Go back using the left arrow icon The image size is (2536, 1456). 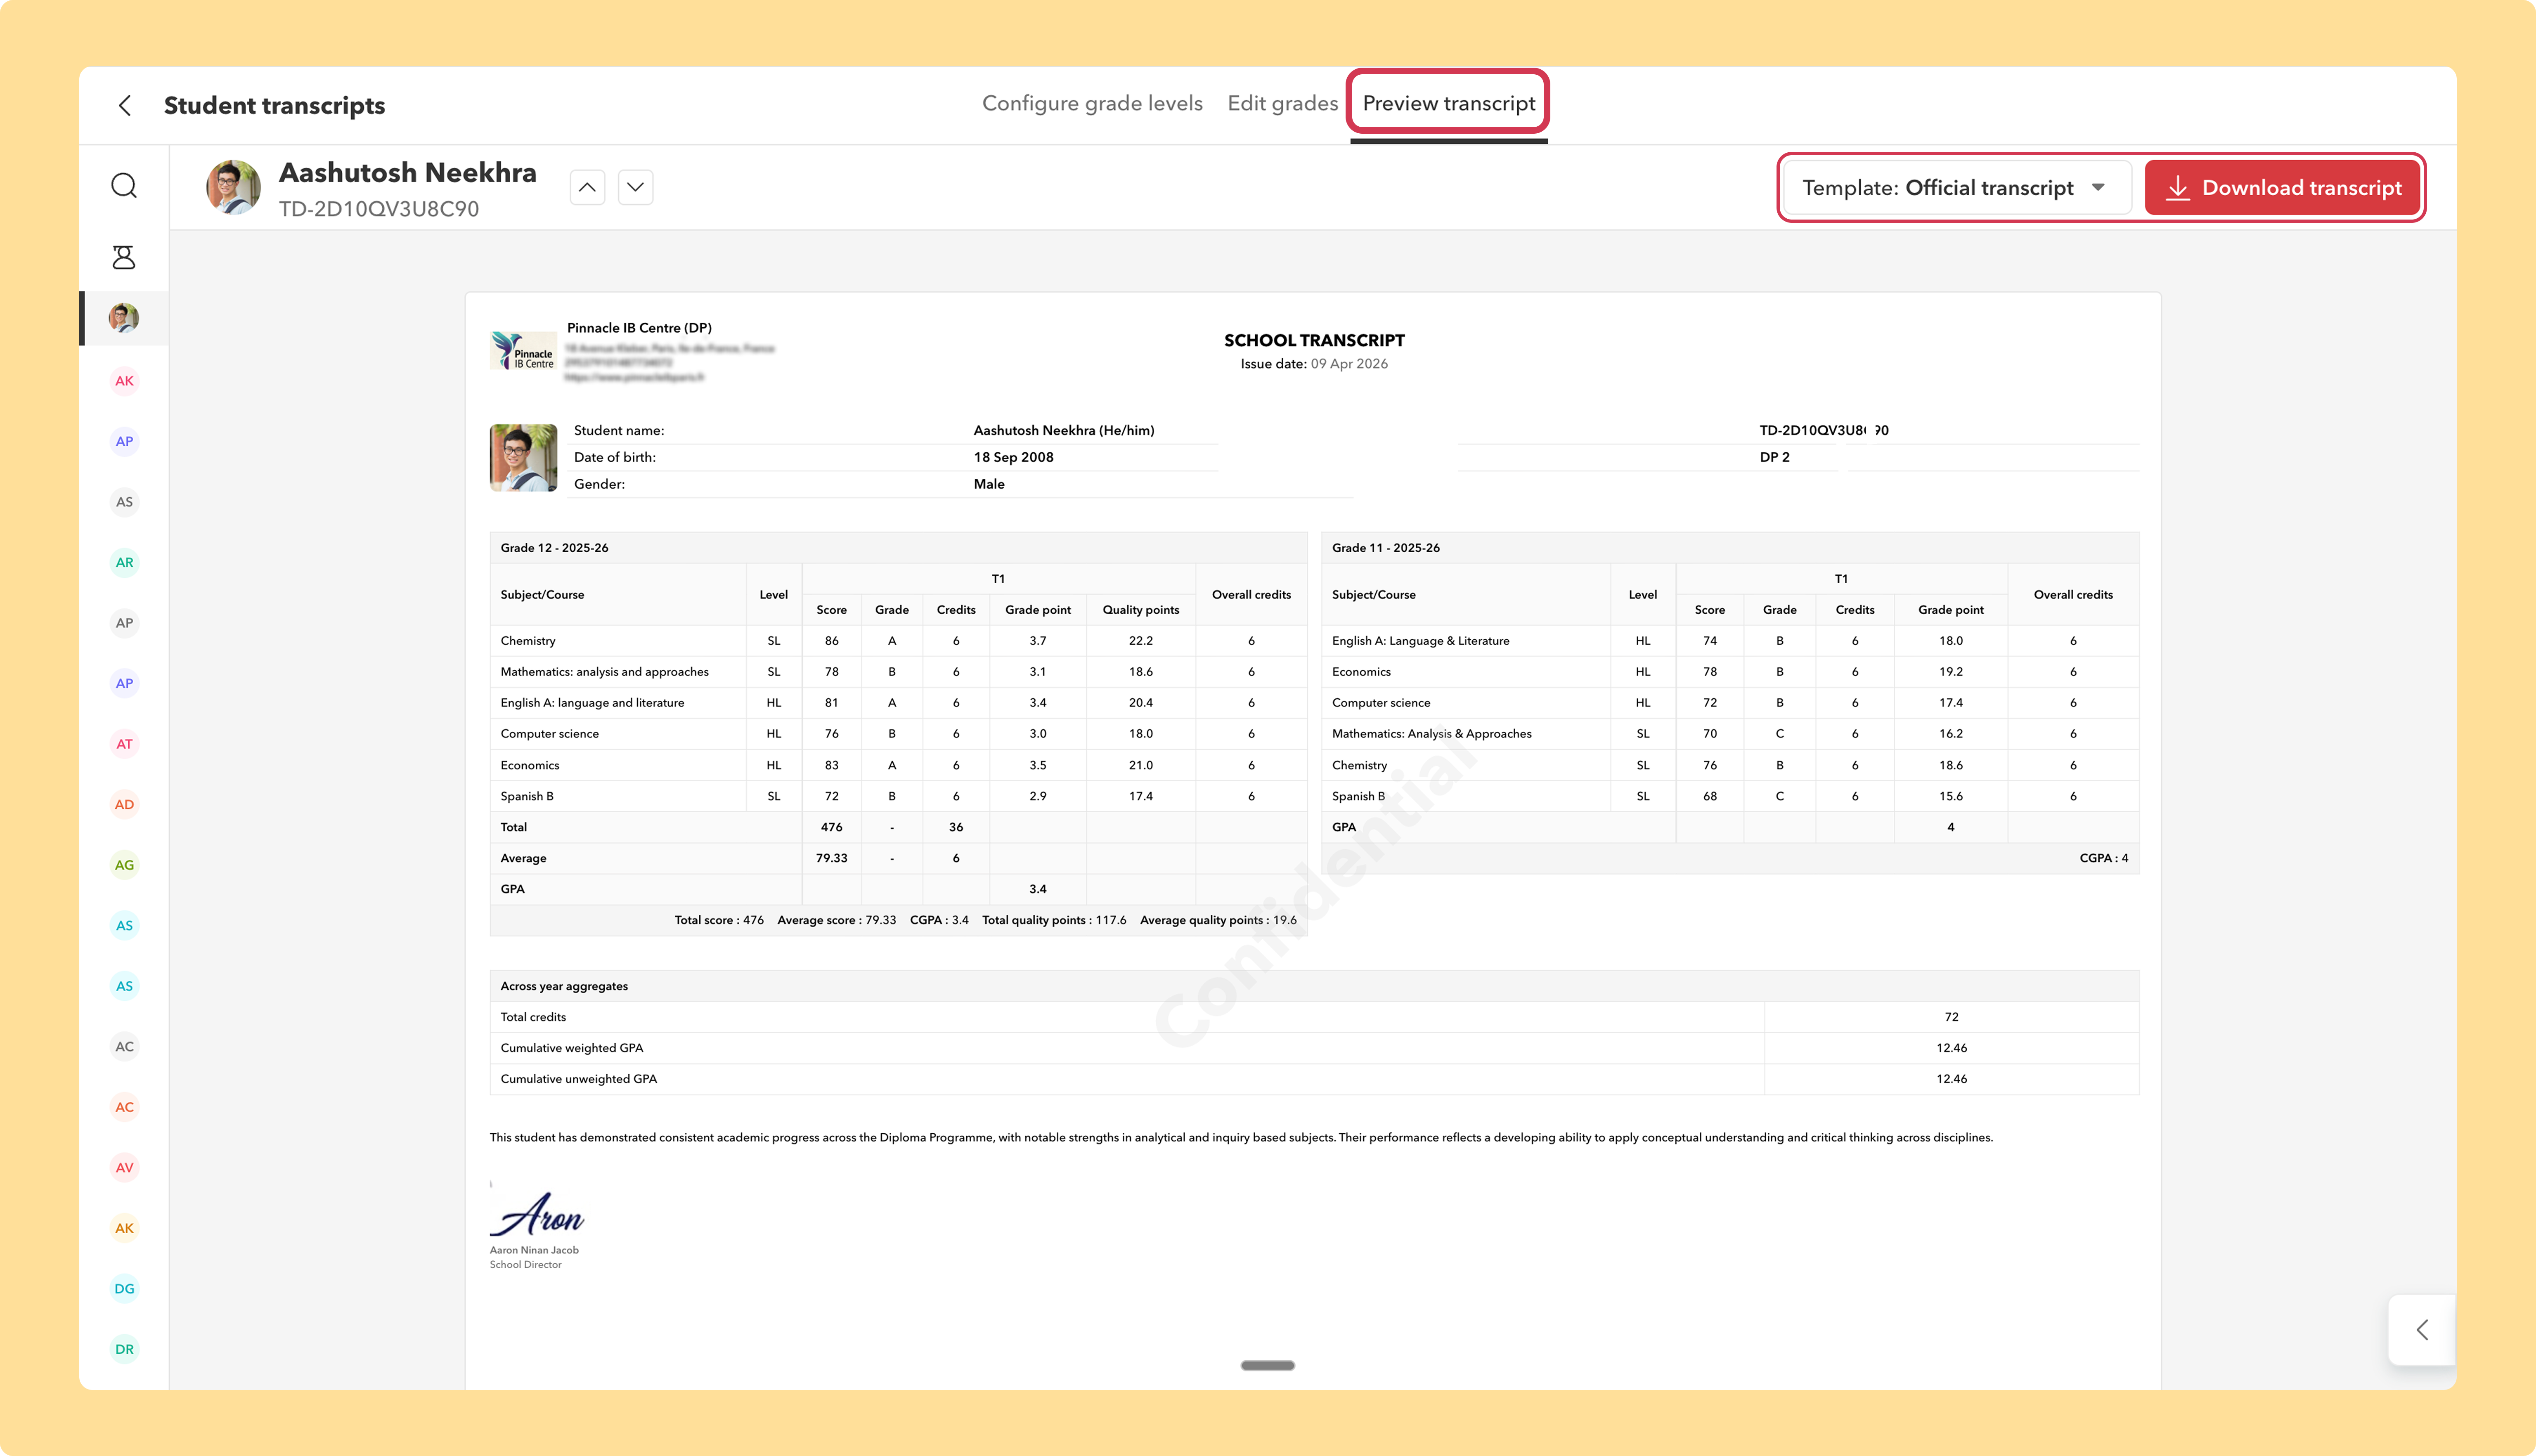click(125, 105)
